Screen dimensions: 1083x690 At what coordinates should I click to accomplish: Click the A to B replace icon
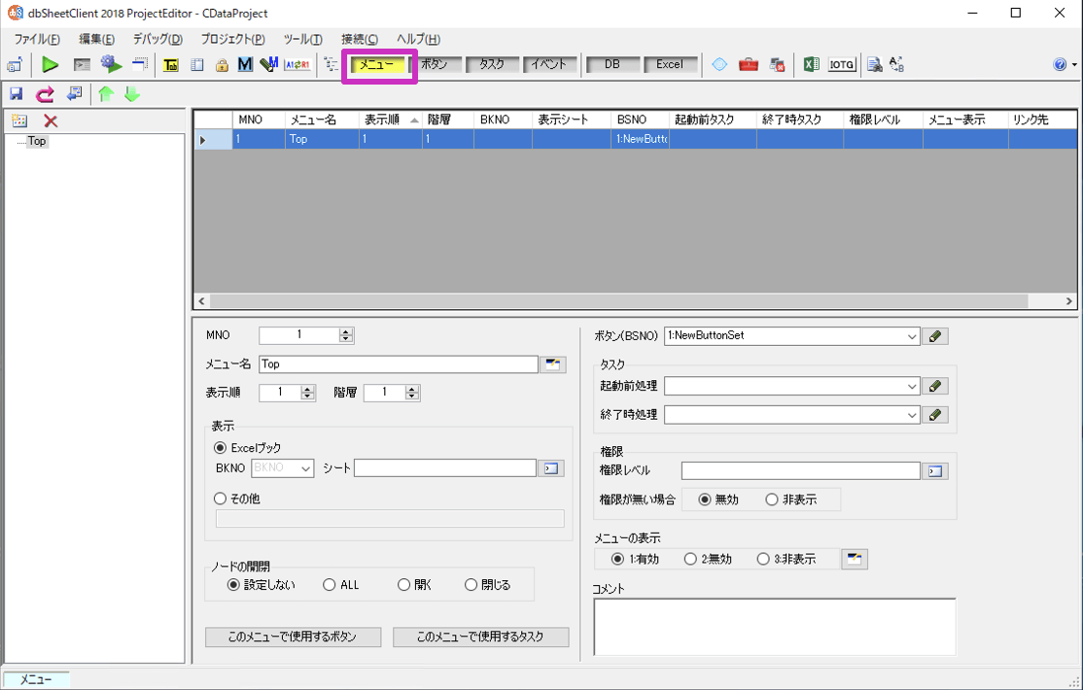pyautogui.click(x=896, y=65)
